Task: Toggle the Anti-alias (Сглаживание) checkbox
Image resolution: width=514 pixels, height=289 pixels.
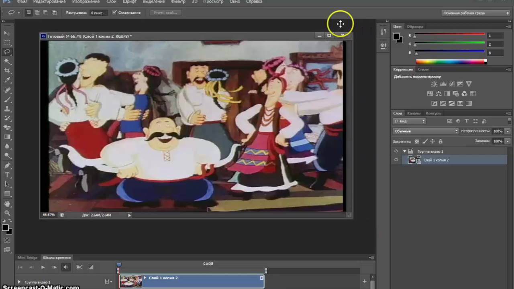Action: pyautogui.click(x=114, y=12)
